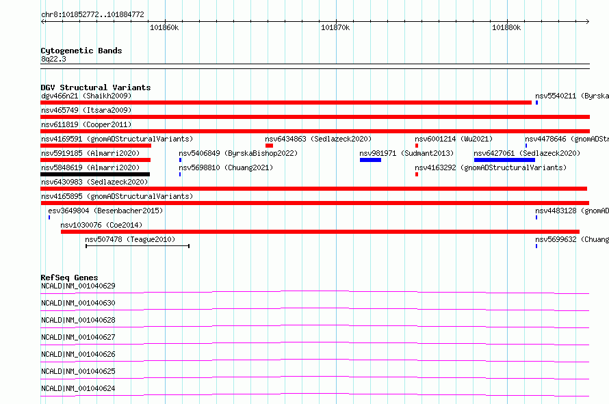Open transcript NCALD|NM_001040625
The width and height of the screenshot is (609, 404).
(x=78, y=371)
